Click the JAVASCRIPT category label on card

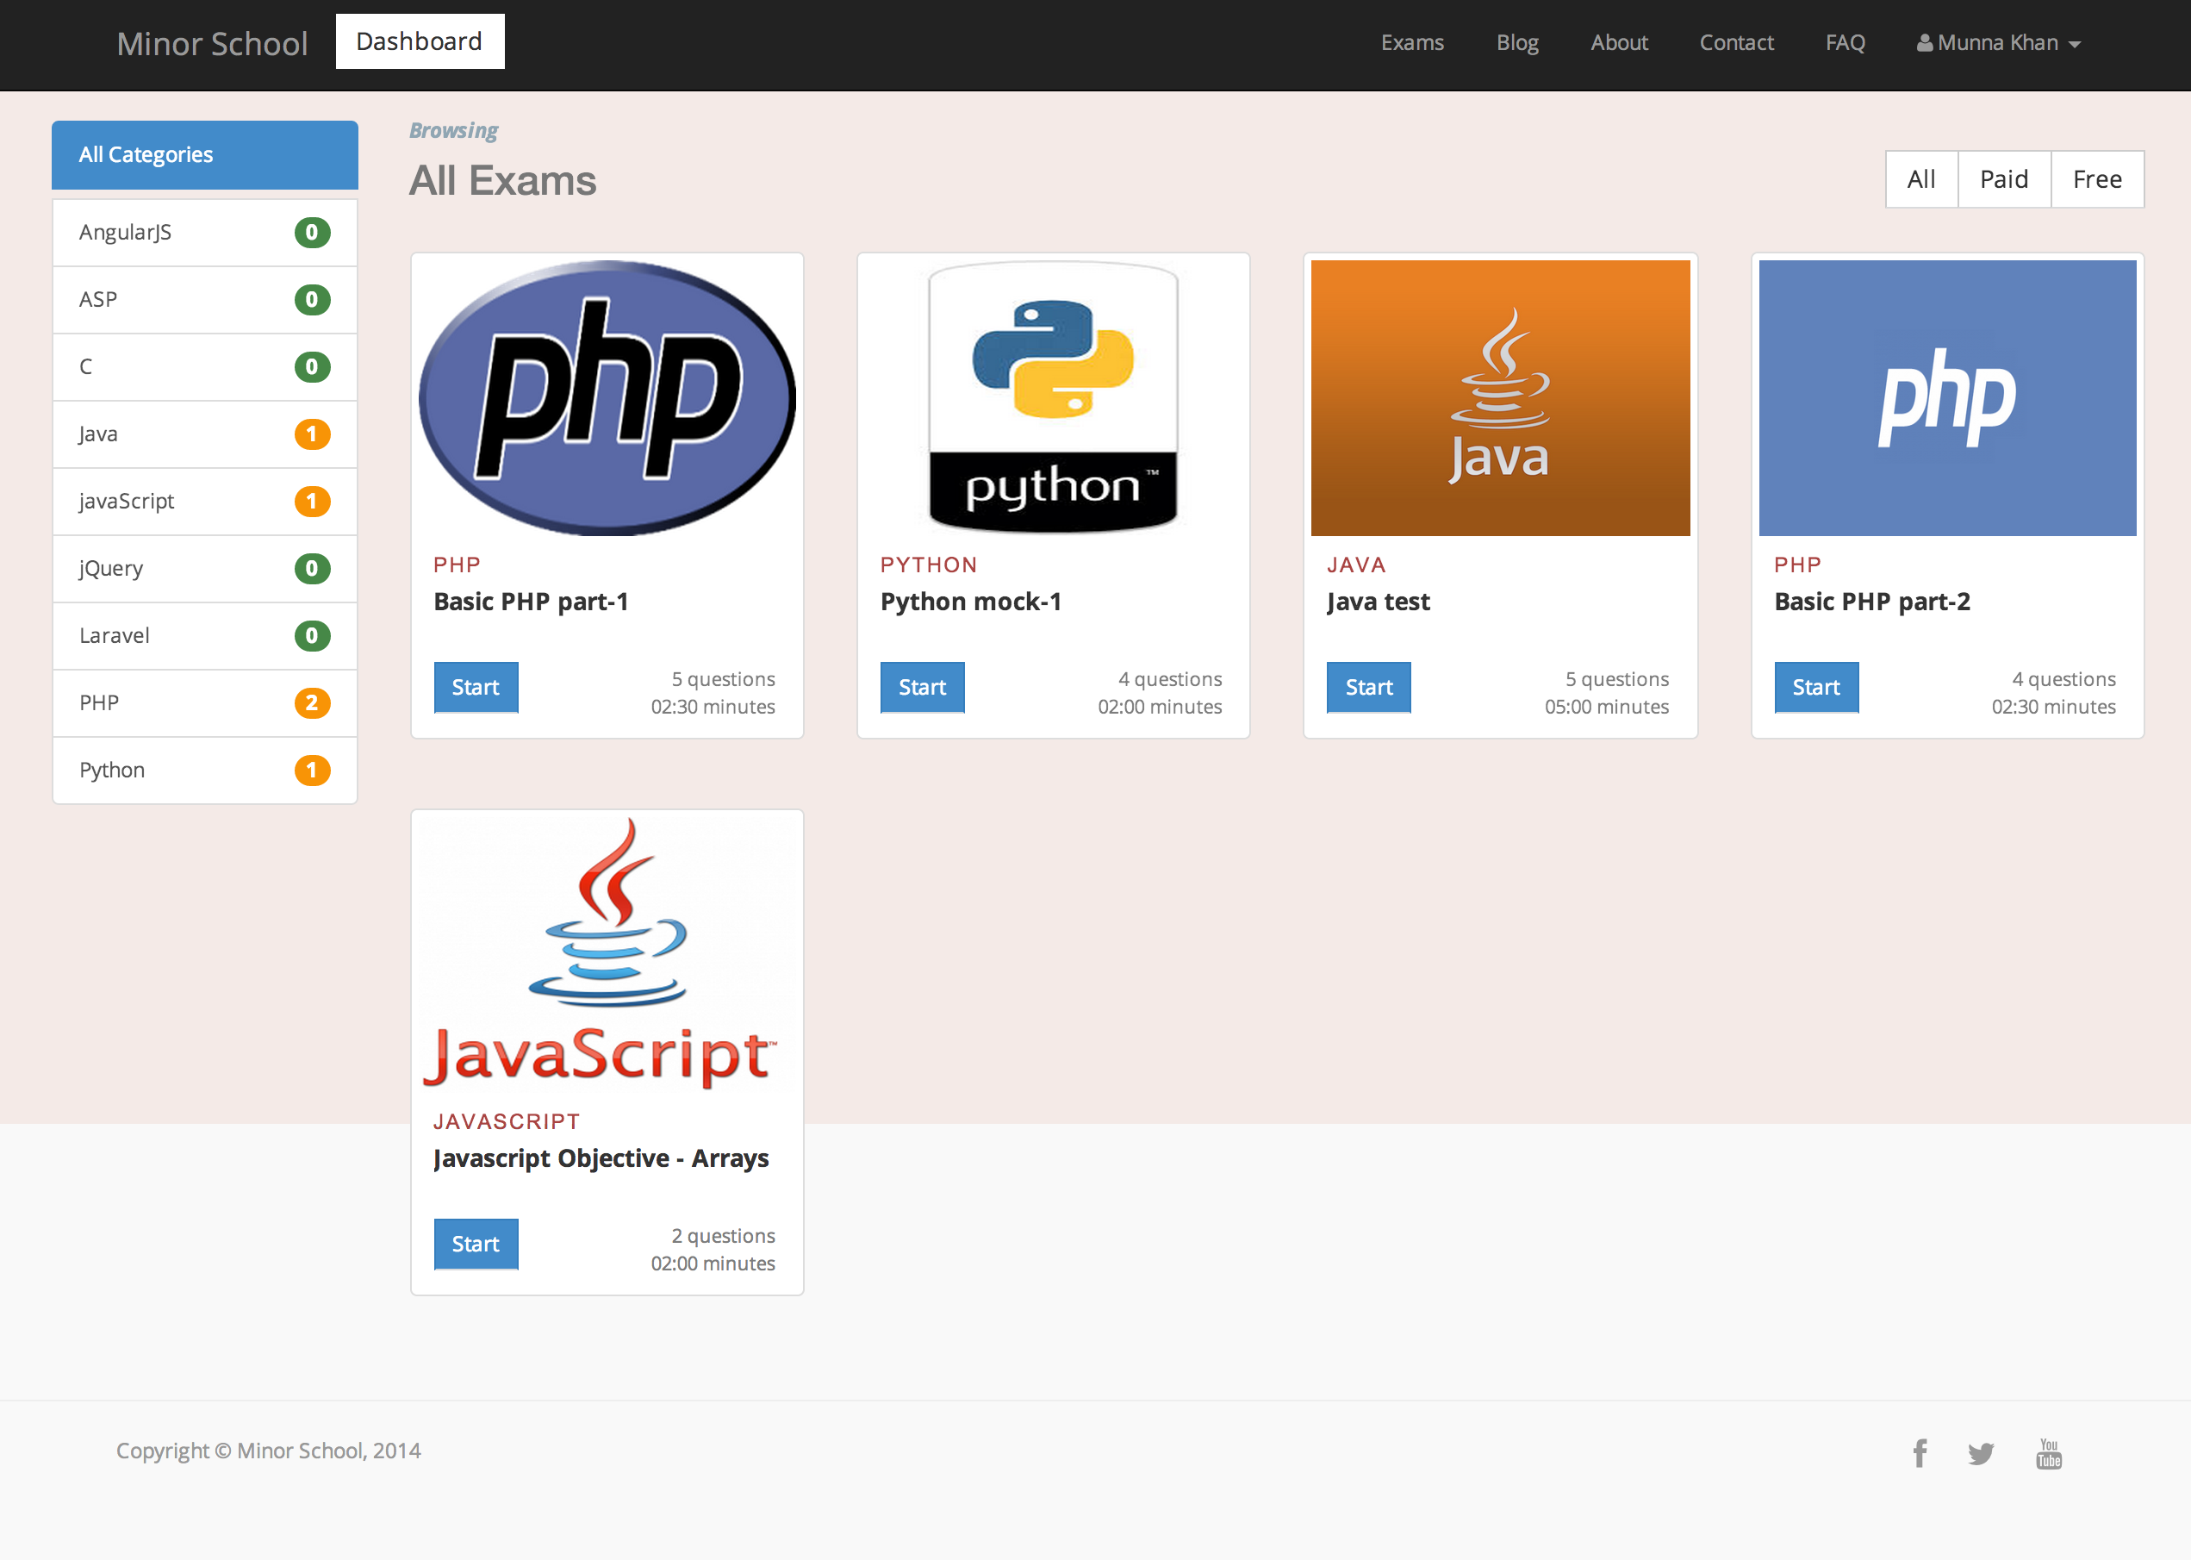(x=506, y=1122)
